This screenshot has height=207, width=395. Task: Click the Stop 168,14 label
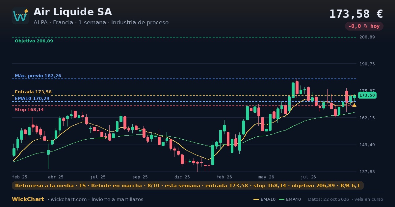(29, 110)
